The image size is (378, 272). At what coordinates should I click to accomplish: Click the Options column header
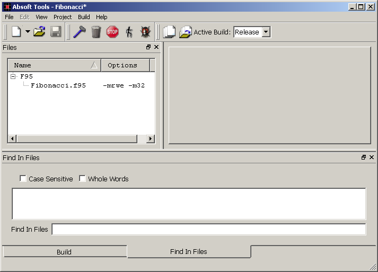[125, 65]
